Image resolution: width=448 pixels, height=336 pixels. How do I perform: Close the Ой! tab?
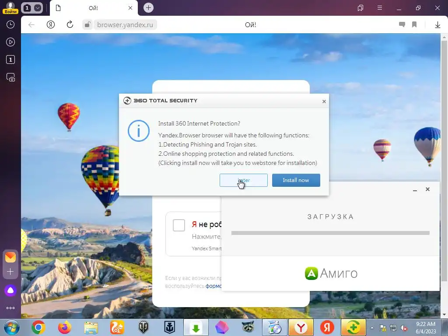(130, 8)
